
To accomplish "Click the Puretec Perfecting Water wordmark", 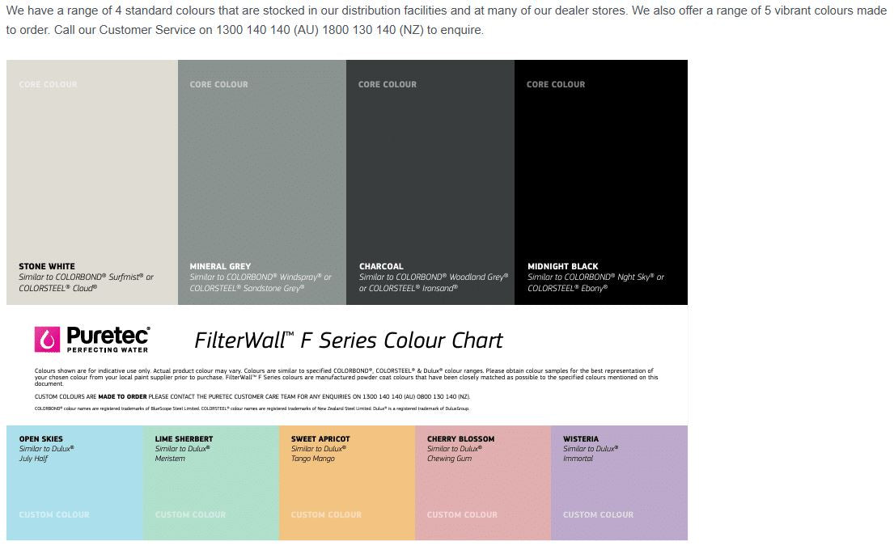I will tap(108, 339).
